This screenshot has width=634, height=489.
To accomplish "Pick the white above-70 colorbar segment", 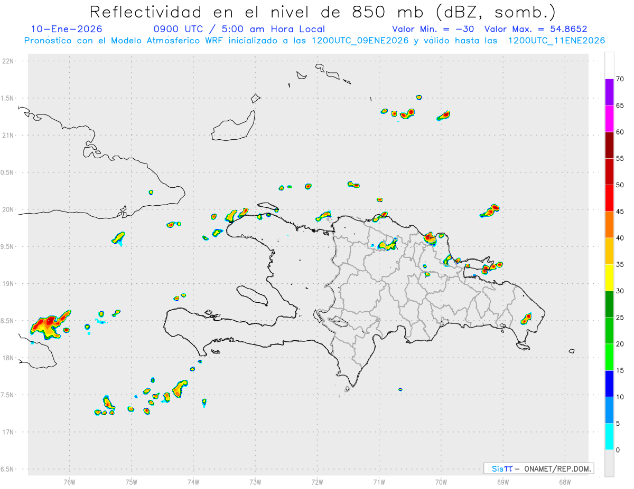I will pyautogui.click(x=609, y=65).
